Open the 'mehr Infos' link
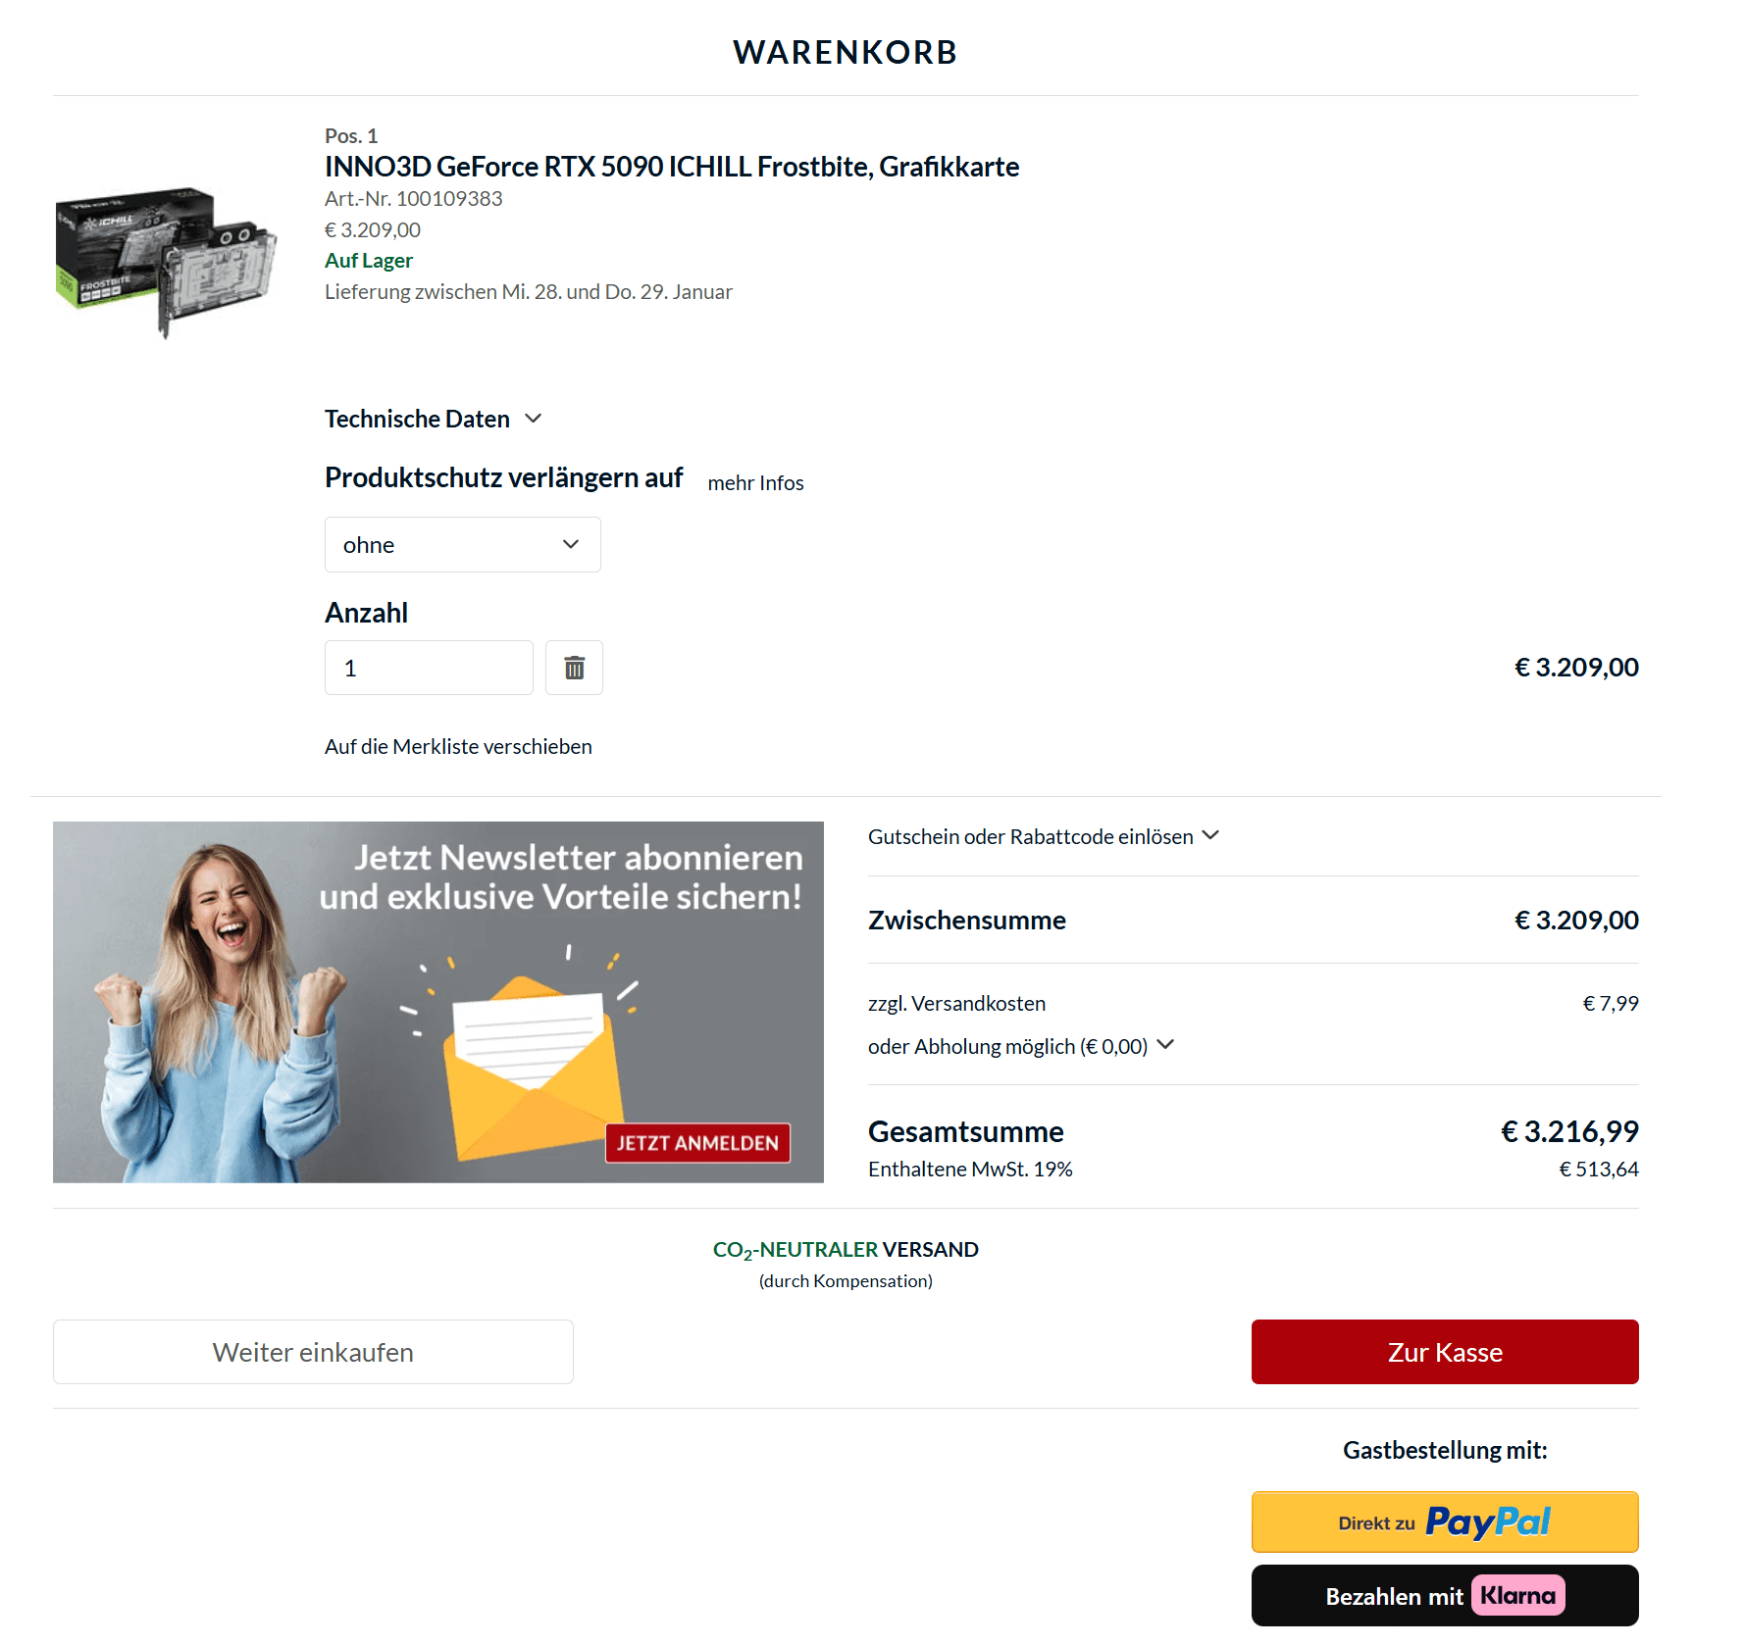The image size is (1745, 1645). pos(755,482)
